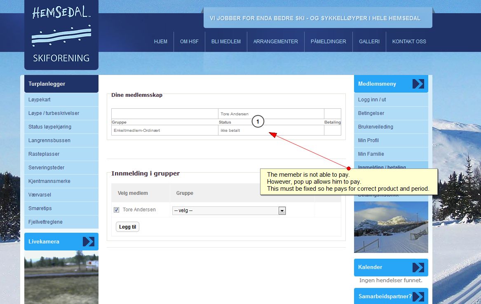481x304 pixels.
Task: Click the Medlemsmeny double-arrow icon
Action: (x=418, y=84)
